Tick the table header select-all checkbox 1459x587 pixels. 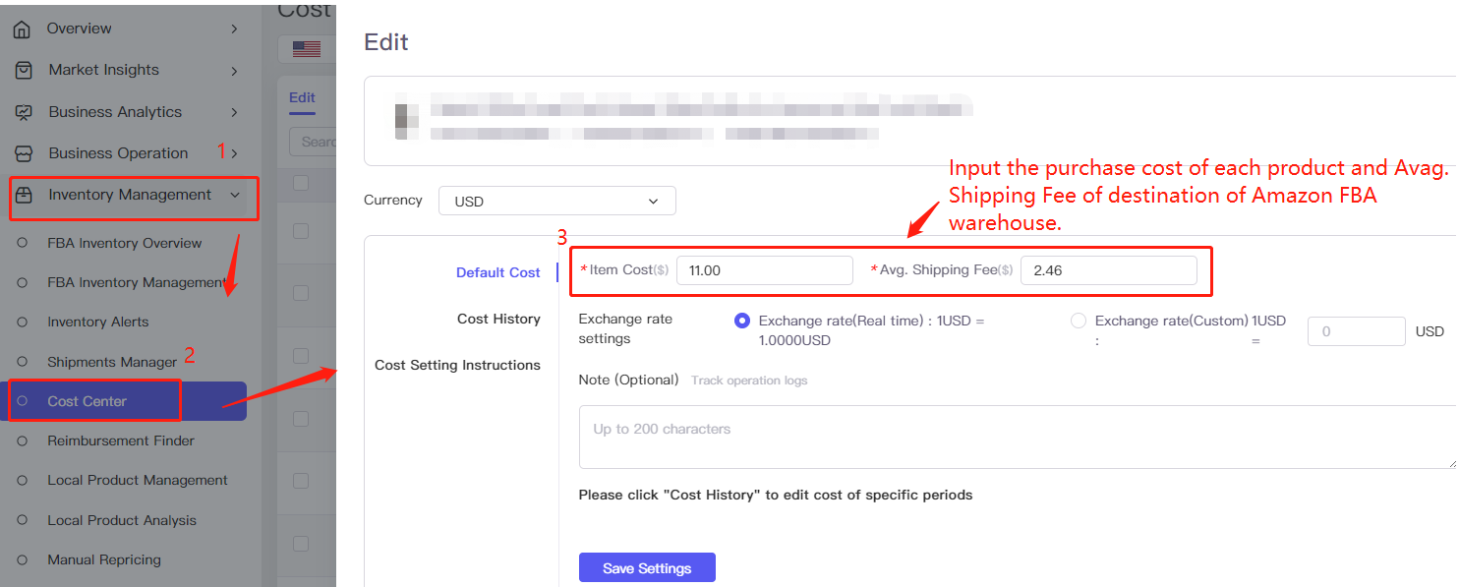tap(301, 183)
